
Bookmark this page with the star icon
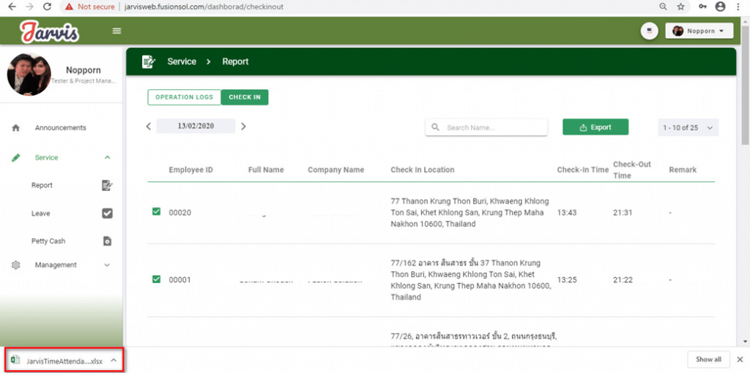pos(680,7)
